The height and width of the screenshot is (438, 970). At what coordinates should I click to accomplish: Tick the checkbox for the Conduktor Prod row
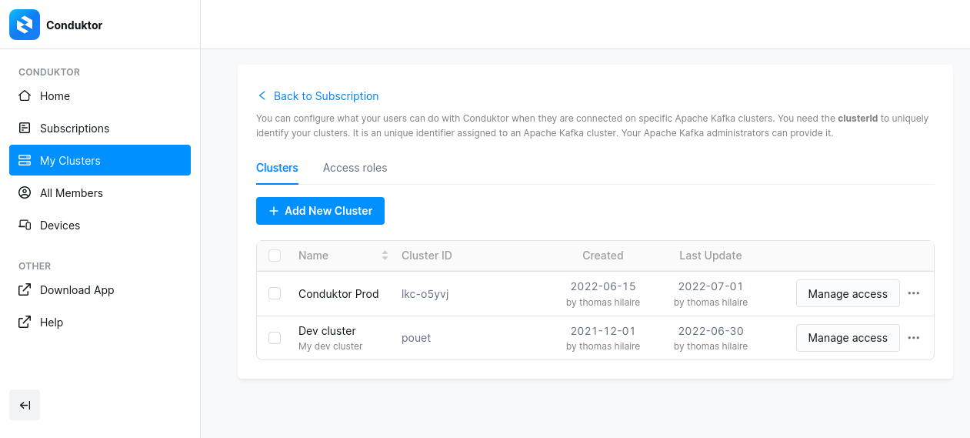[x=275, y=293]
